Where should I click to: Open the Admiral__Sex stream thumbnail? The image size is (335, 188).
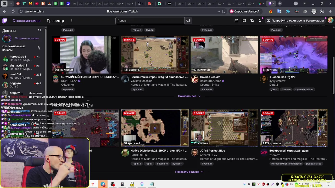coord(224,128)
